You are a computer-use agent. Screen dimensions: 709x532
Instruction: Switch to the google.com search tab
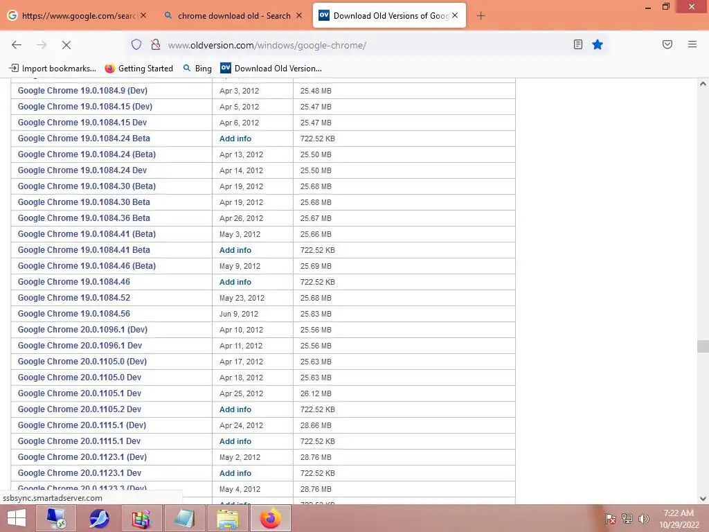[x=77, y=15]
